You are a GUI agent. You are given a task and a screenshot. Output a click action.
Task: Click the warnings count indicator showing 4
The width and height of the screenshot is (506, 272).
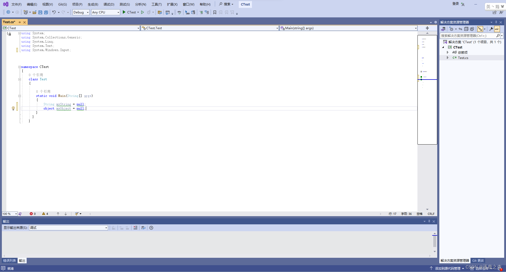coord(45,214)
